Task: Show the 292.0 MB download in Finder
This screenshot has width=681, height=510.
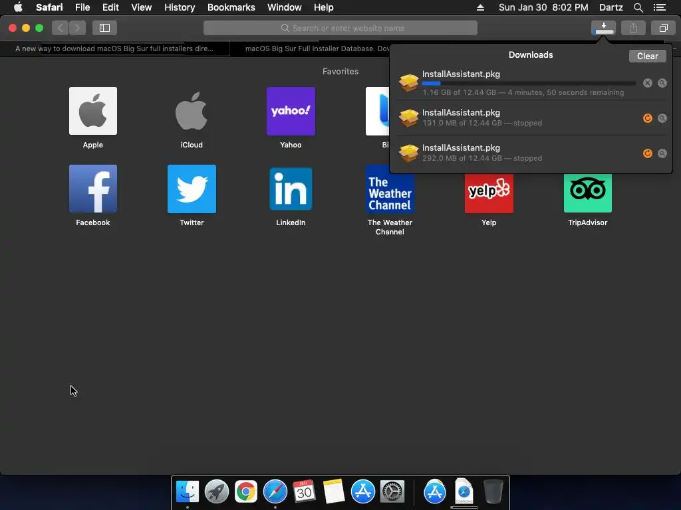Action: pyautogui.click(x=662, y=153)
